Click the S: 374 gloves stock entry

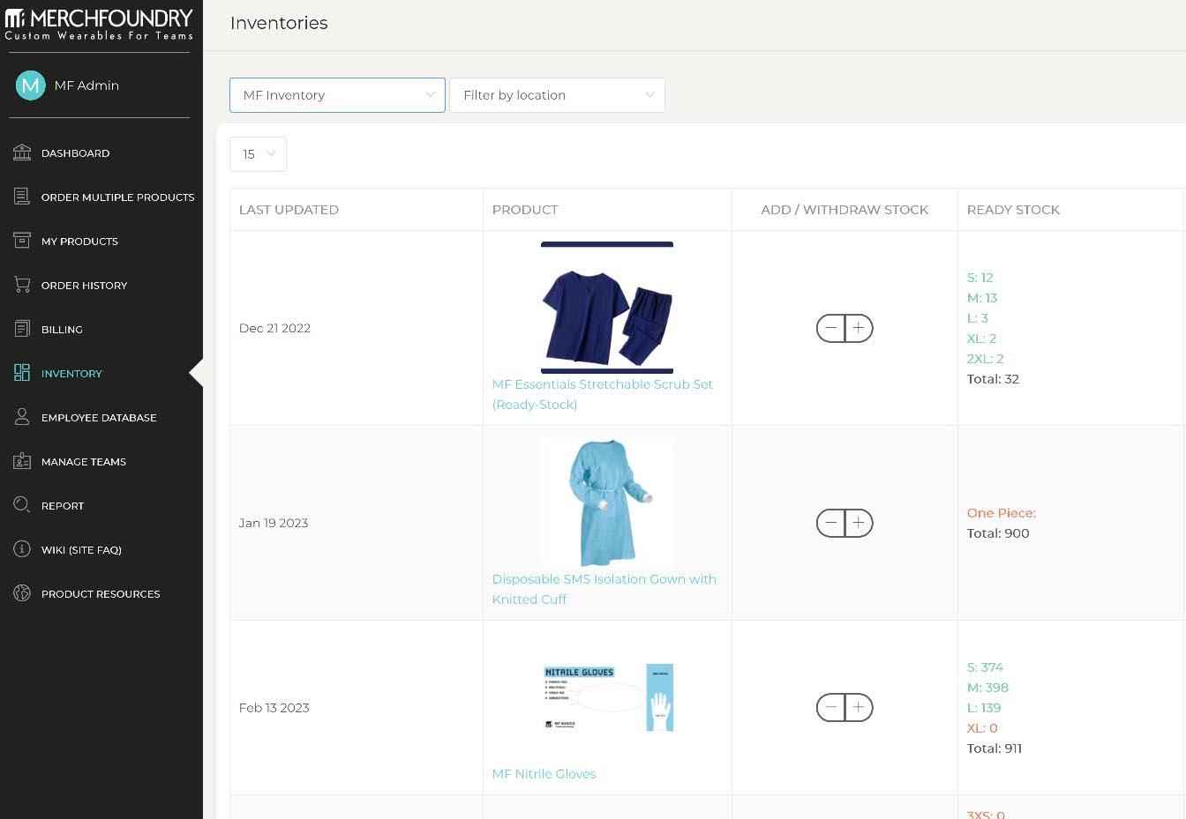click(x=985, y=667)
